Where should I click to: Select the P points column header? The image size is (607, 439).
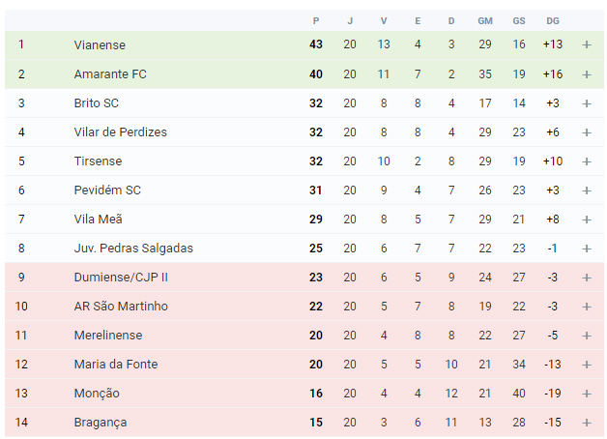point(316,21)
